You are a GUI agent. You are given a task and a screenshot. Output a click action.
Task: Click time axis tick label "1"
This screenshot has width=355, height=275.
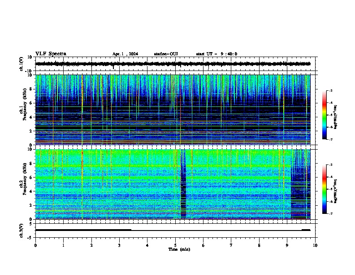pyautogui.click(x=63, y=245)
